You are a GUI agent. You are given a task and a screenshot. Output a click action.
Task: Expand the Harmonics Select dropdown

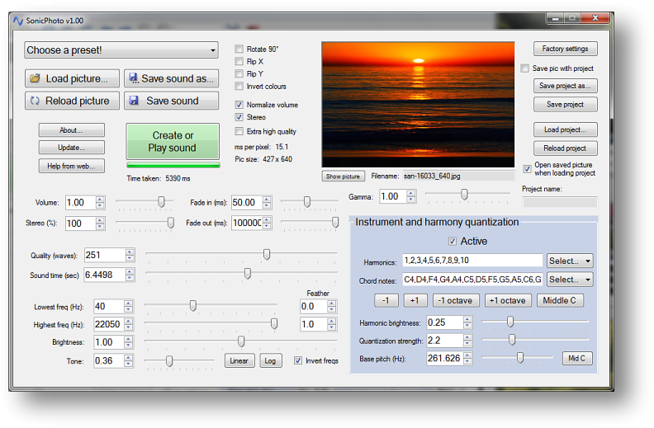(x=570, y=261)
